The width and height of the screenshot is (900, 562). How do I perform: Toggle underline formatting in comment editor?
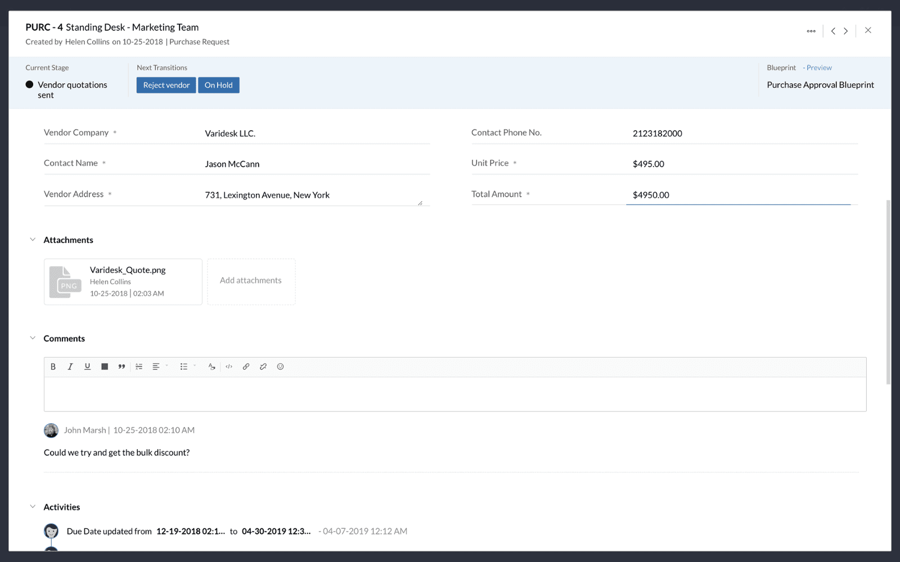pos(87,366)
